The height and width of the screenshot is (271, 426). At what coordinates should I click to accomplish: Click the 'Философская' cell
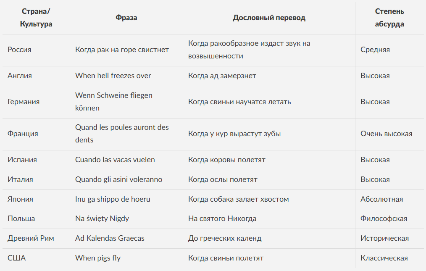click(x=384, y=218)
